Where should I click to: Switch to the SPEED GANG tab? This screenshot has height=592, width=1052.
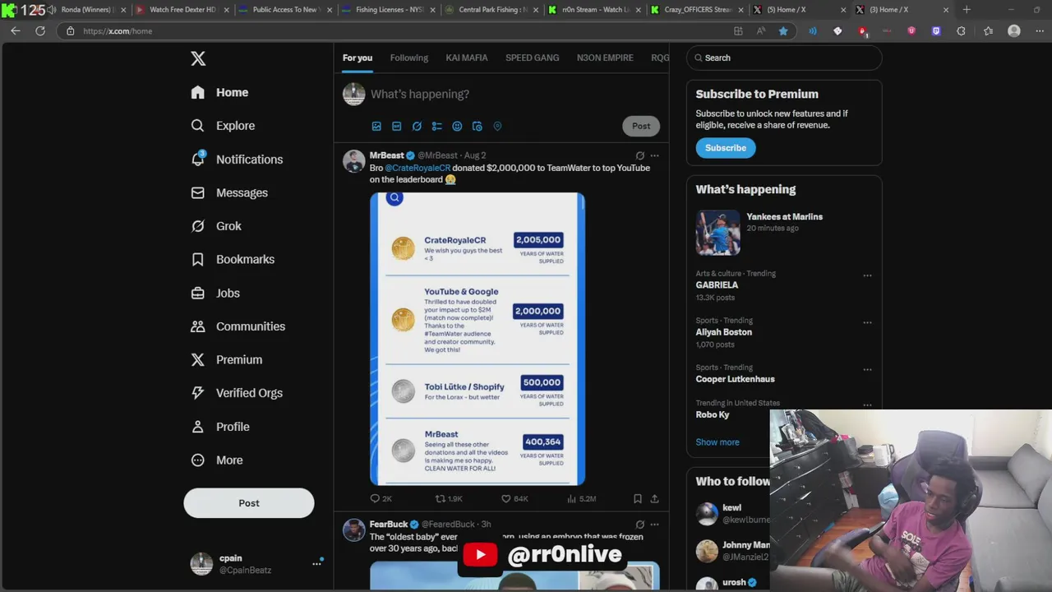tap(533, 58)
